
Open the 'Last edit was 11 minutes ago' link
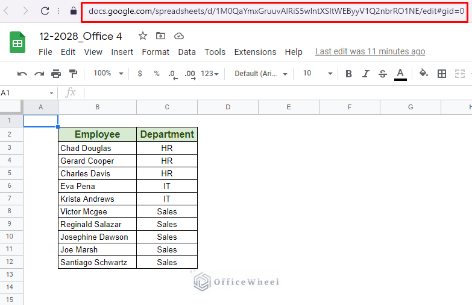(370, 52)
